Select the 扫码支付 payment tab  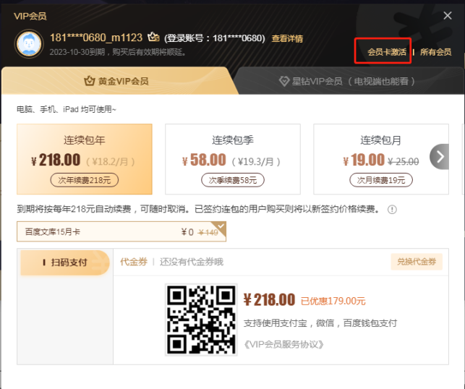point(65,262)
